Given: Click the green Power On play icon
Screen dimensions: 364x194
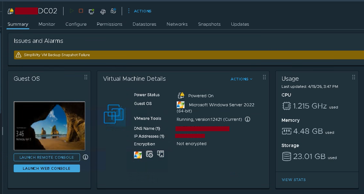Looking at the screenshot, I should pyautogui.click(x=71, y=11).
